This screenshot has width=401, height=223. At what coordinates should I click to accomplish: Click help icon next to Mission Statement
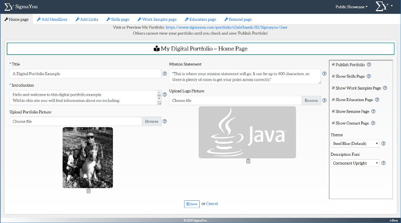(324, 74)
